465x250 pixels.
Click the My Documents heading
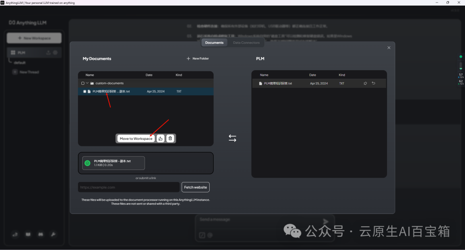(x=97, y=59)
